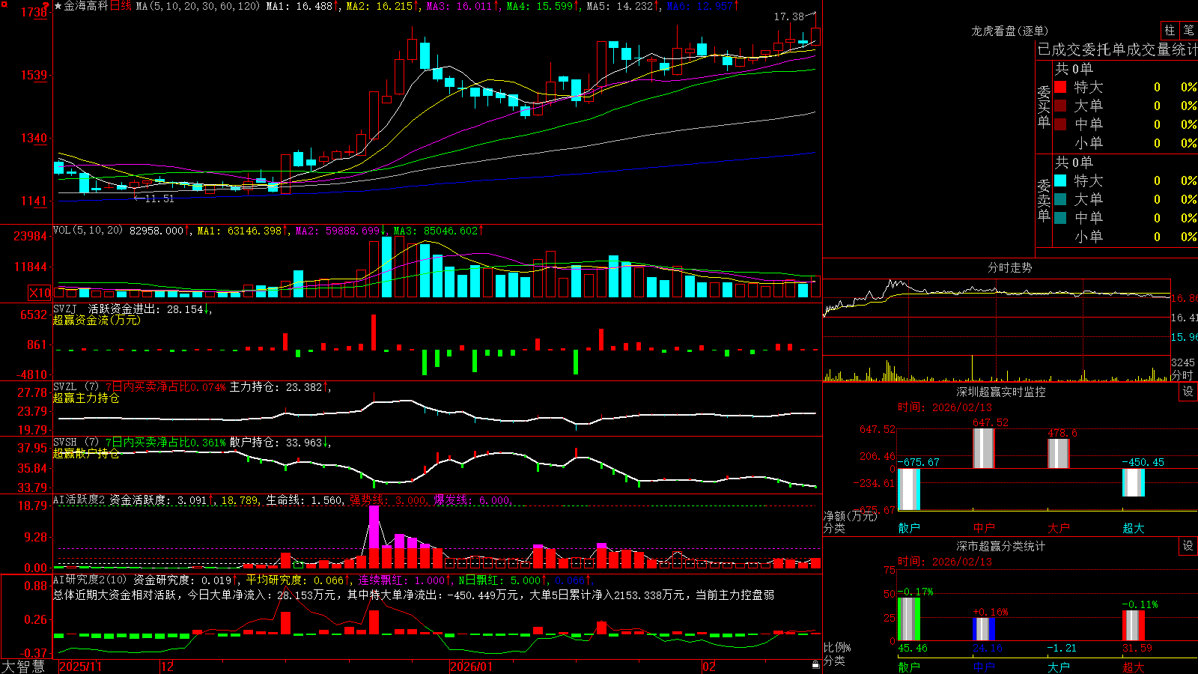This screenshot has width=1198, height=674.
Task: Select the 日线 period label
Action: tap(121, 6)
